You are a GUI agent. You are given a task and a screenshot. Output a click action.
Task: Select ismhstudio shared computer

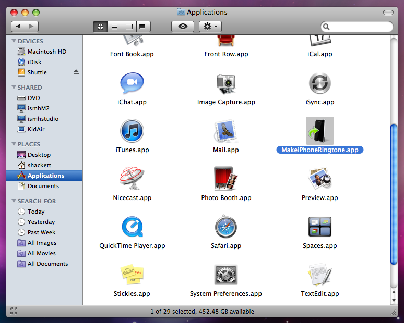[44, 119]
